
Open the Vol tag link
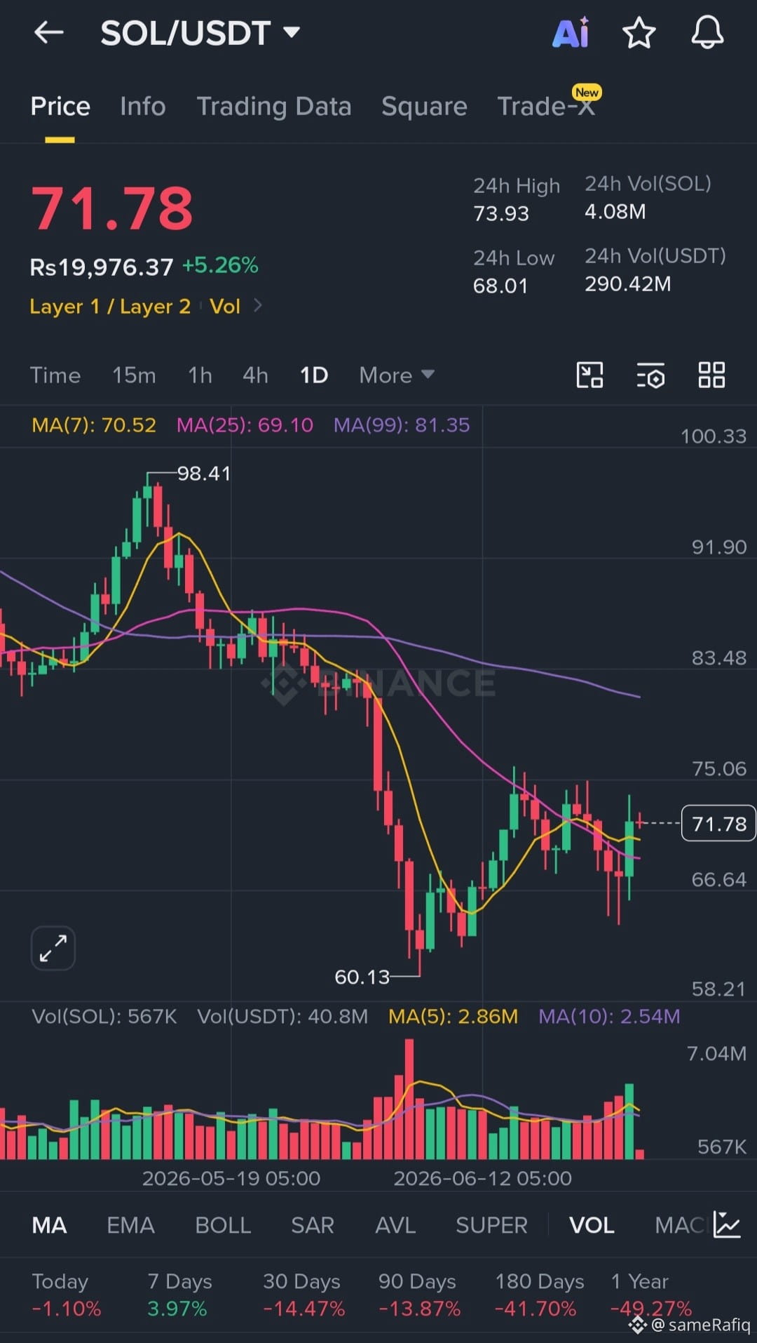pos(225,306)
